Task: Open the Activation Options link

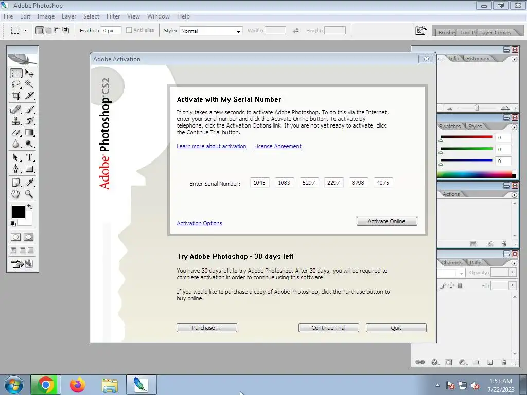Action: (199, 223)
